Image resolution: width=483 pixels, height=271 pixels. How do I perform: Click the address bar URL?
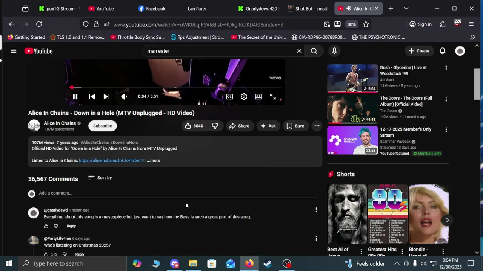pos(198,25)
